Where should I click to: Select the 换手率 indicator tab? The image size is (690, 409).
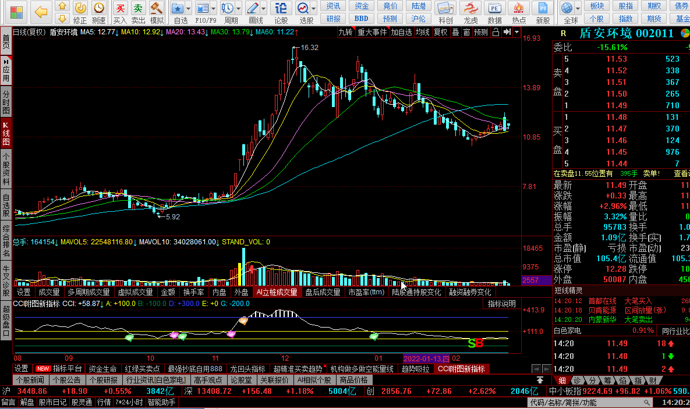194,292
